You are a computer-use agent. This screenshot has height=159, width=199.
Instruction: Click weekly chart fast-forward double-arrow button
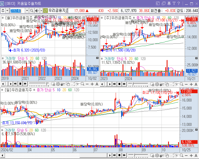click(x=124, y=84)
